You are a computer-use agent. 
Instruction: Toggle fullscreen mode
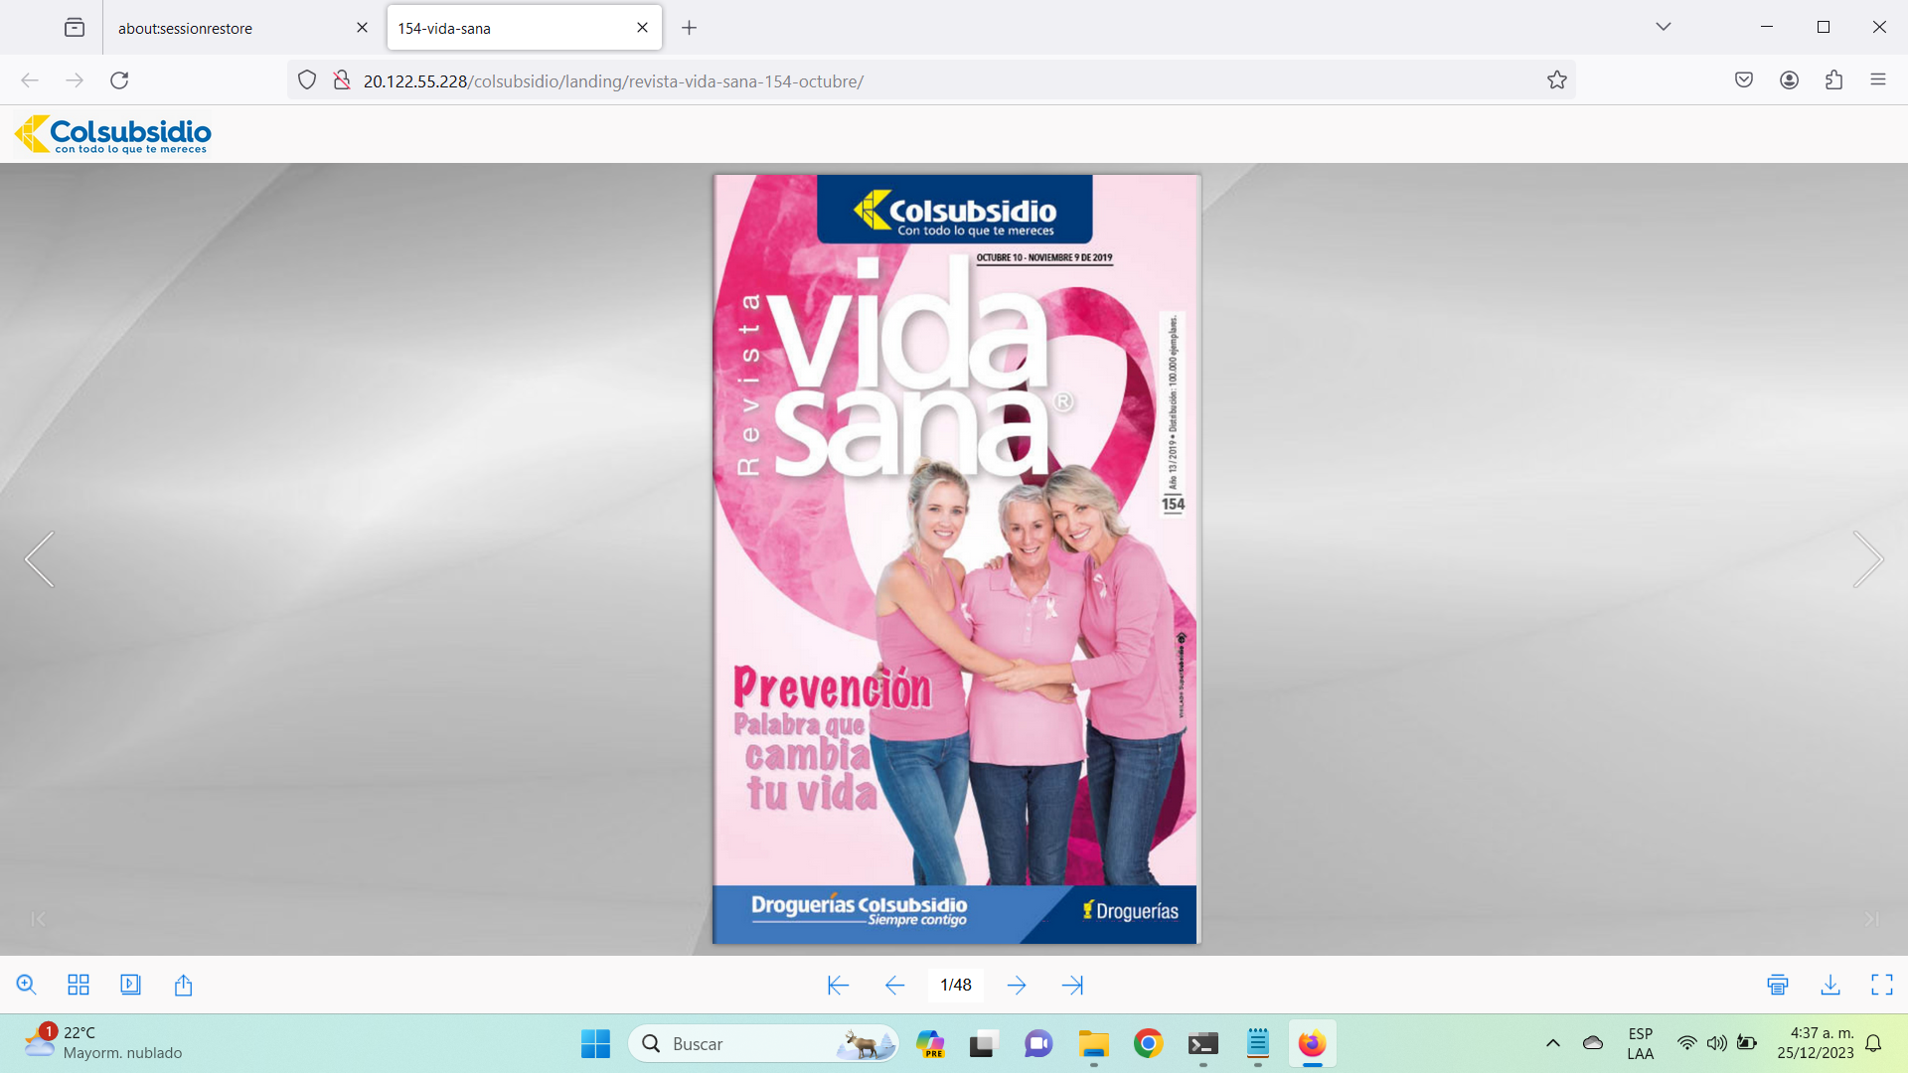(x=1882, y=985)
